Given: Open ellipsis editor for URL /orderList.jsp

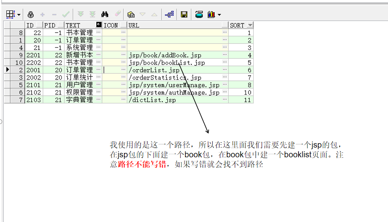Looking at the screenshot, I should tap(225, 70).
